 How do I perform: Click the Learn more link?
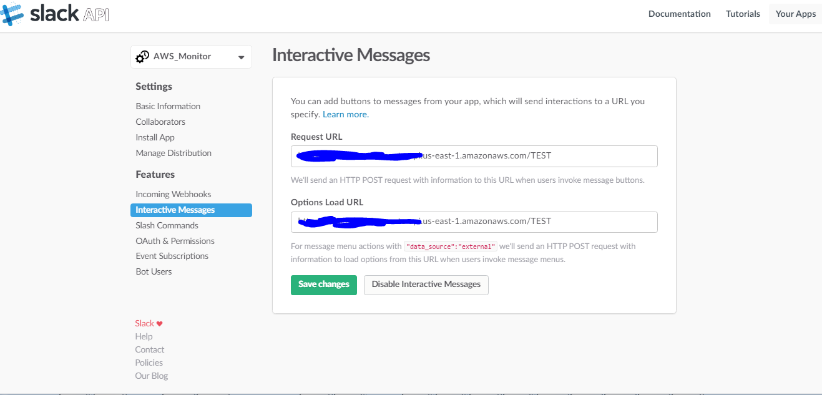[x=346, y=115]
